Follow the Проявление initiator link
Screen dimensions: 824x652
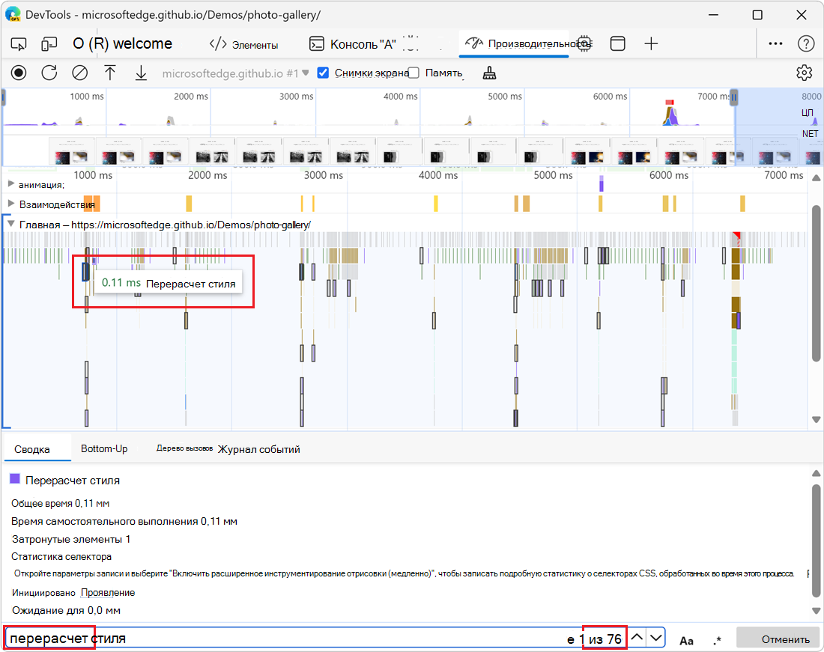108,593
